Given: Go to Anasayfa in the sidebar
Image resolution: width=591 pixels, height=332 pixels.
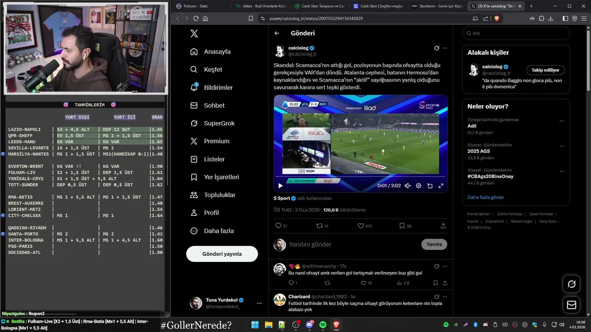Looking at the screenshot, I should (211, 52).
